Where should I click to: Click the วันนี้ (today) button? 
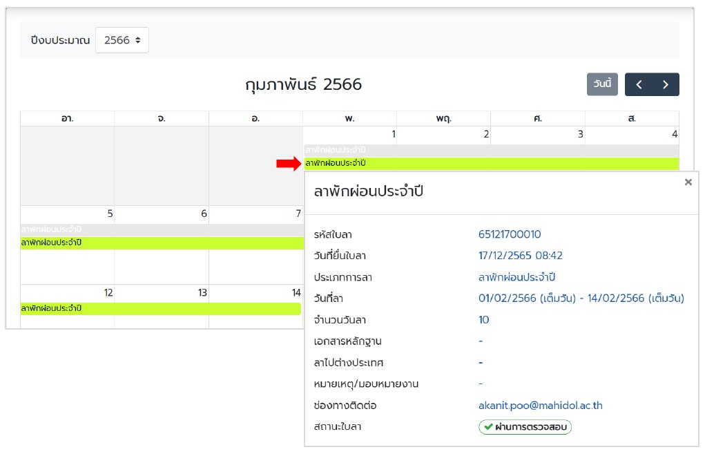click(601, 84)
